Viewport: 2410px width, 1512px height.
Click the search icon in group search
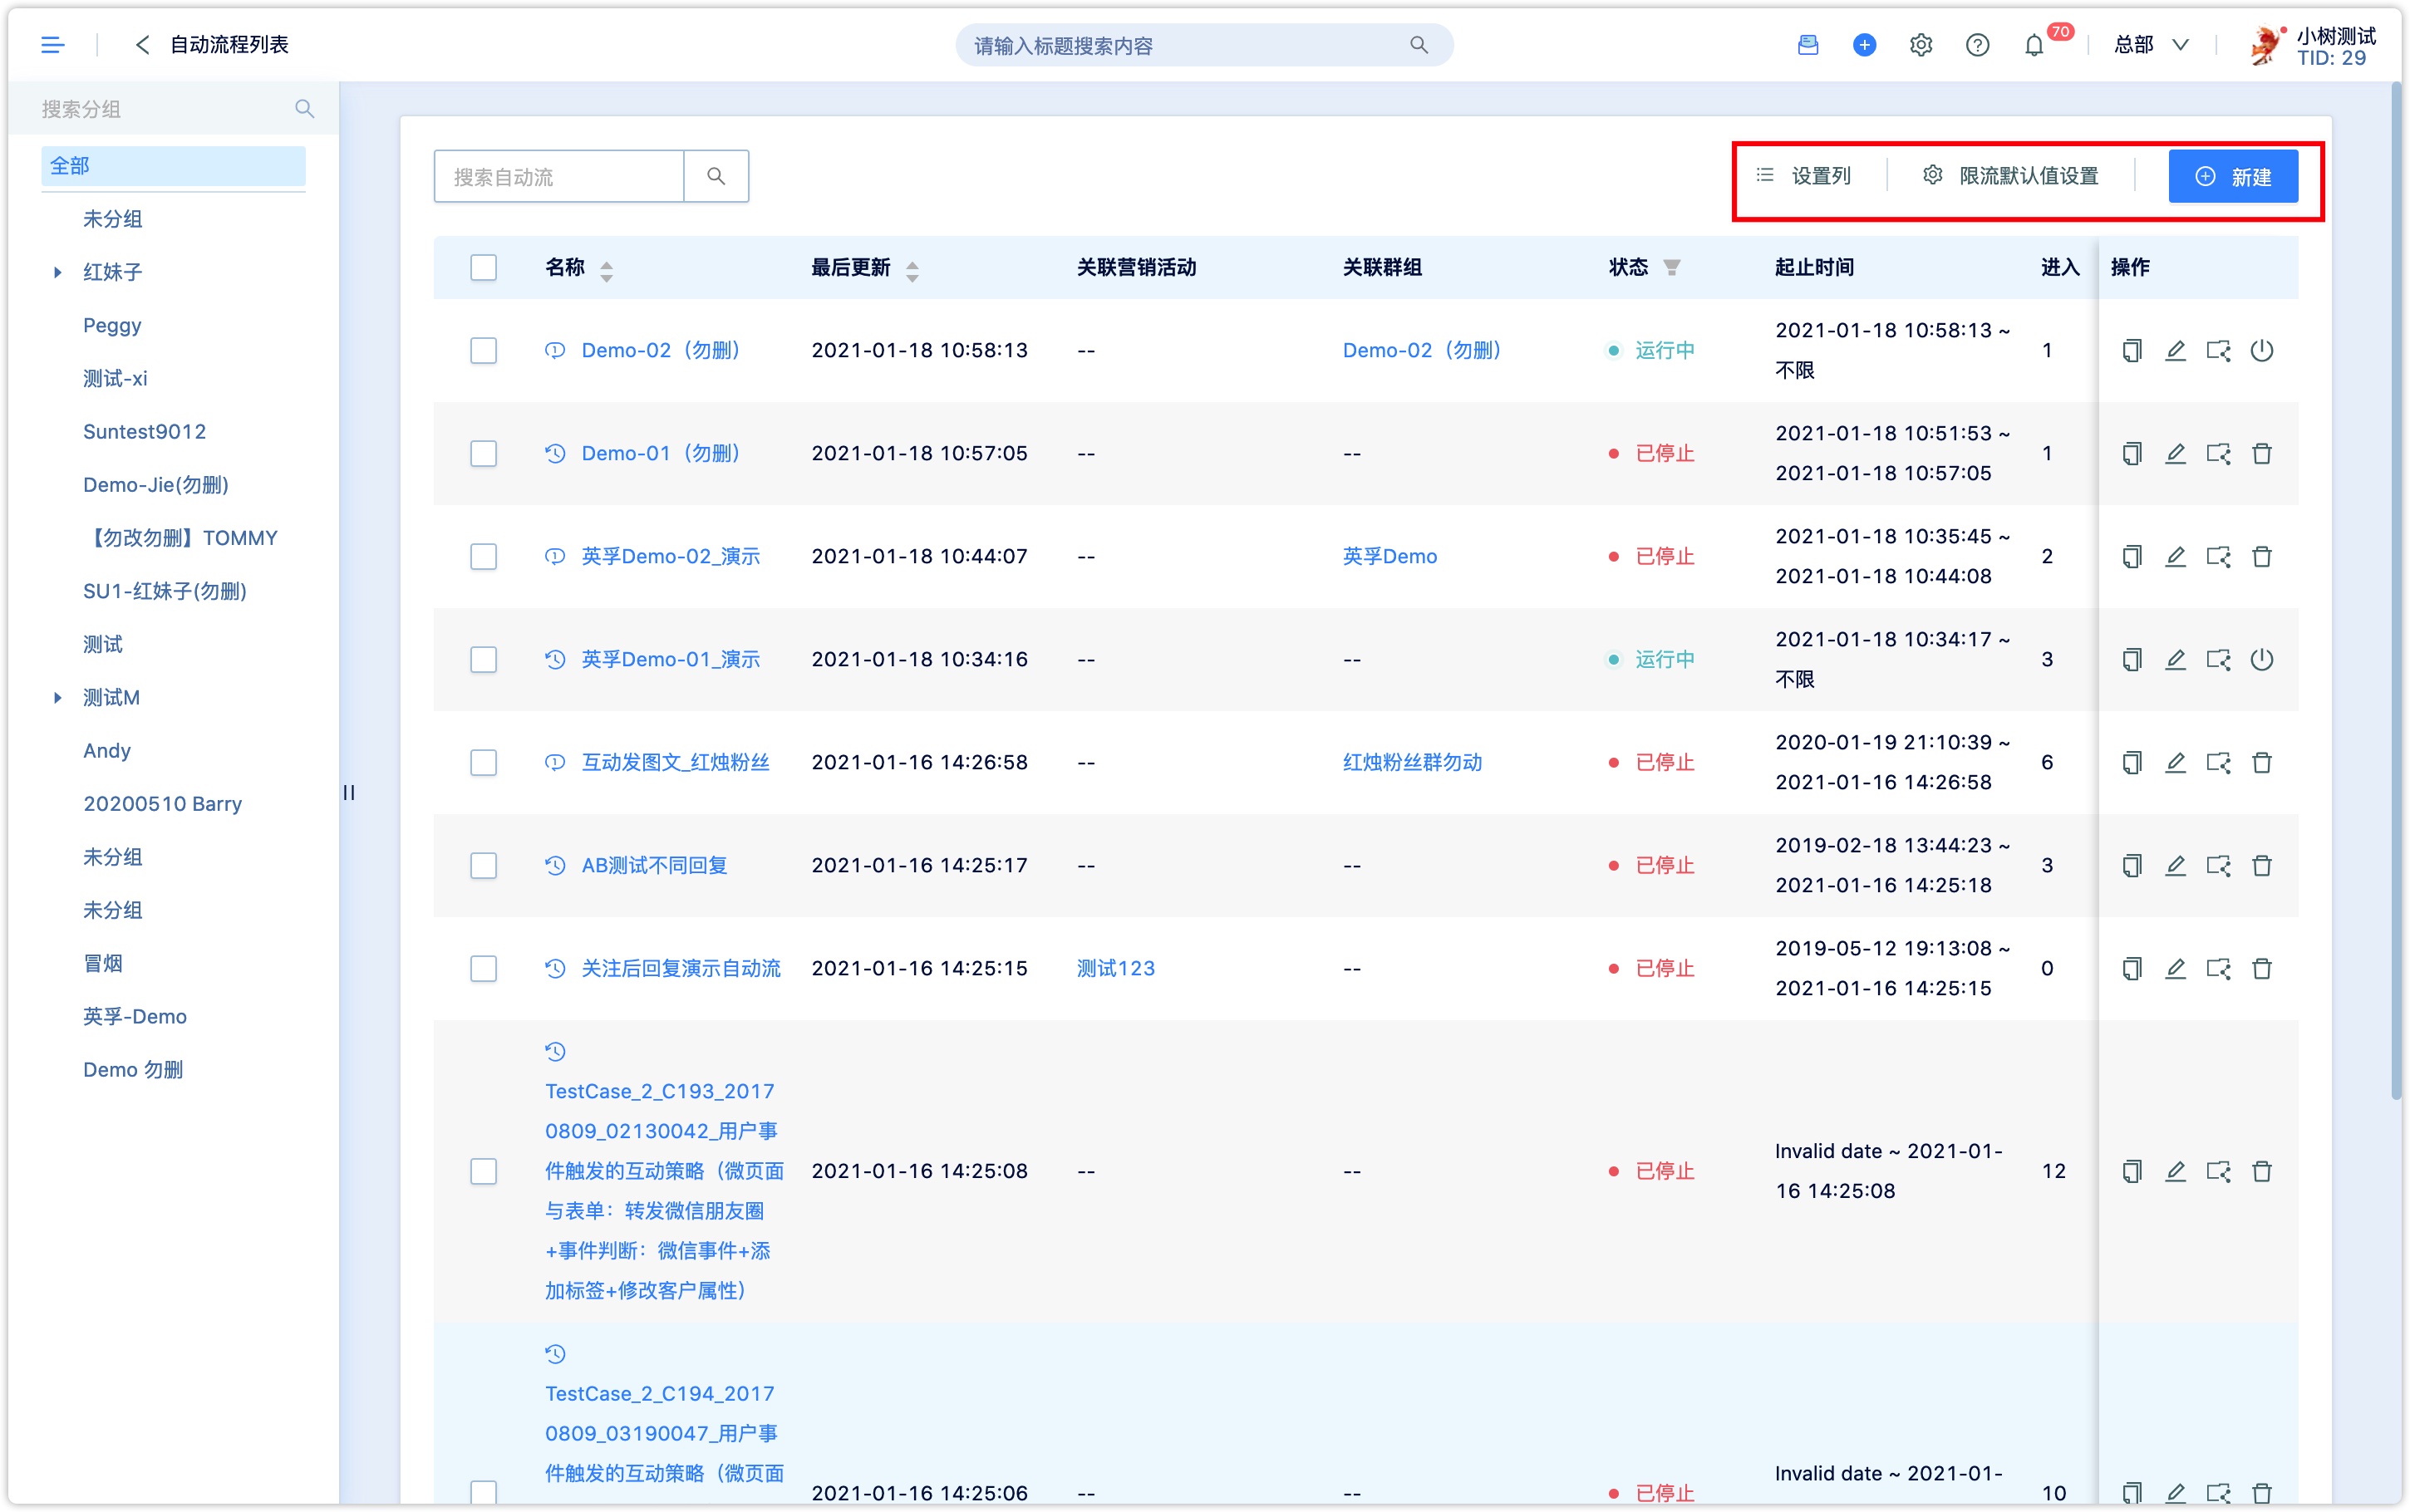304,109
